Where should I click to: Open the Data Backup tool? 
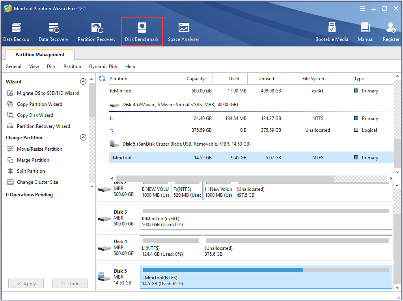pyautogui.click(x=16, y=32)
